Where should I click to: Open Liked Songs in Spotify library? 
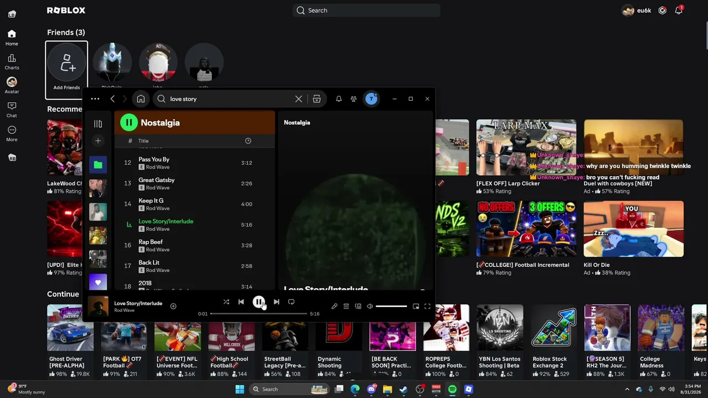point(98,282)
